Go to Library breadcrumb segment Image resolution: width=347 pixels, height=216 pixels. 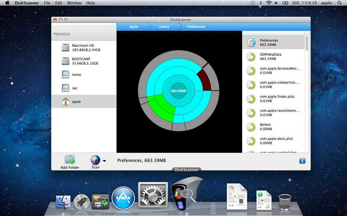click(164, 27)
